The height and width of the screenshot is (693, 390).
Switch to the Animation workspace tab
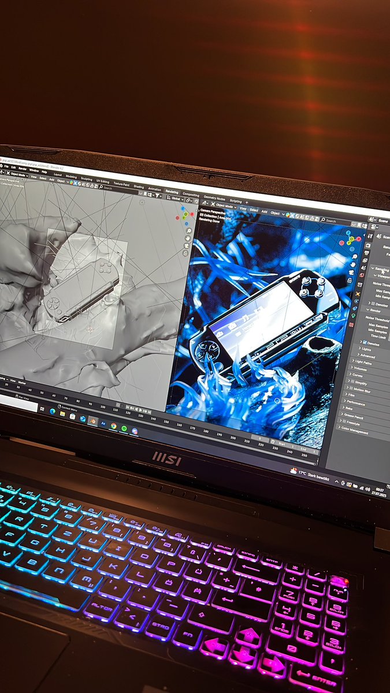pos(154,189)
